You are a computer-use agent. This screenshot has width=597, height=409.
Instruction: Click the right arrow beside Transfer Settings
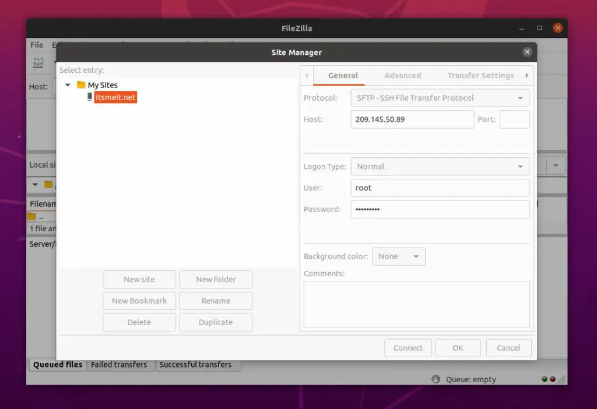[526, 75]
